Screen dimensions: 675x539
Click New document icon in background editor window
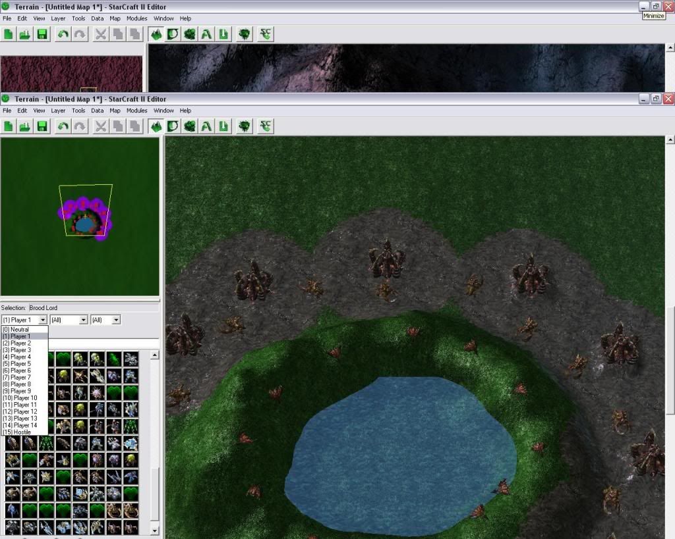click(8, 34)
